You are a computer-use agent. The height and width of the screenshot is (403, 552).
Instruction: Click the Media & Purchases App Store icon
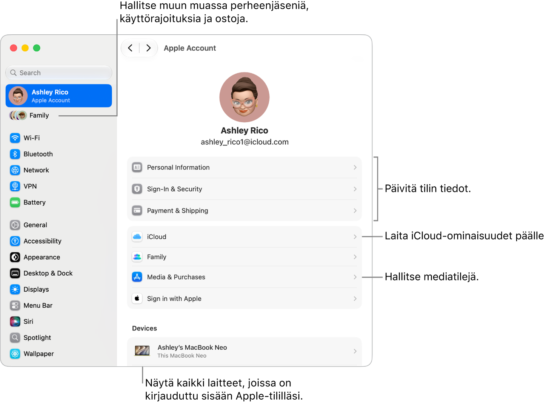pyautogui.click(x=137, y=277)
